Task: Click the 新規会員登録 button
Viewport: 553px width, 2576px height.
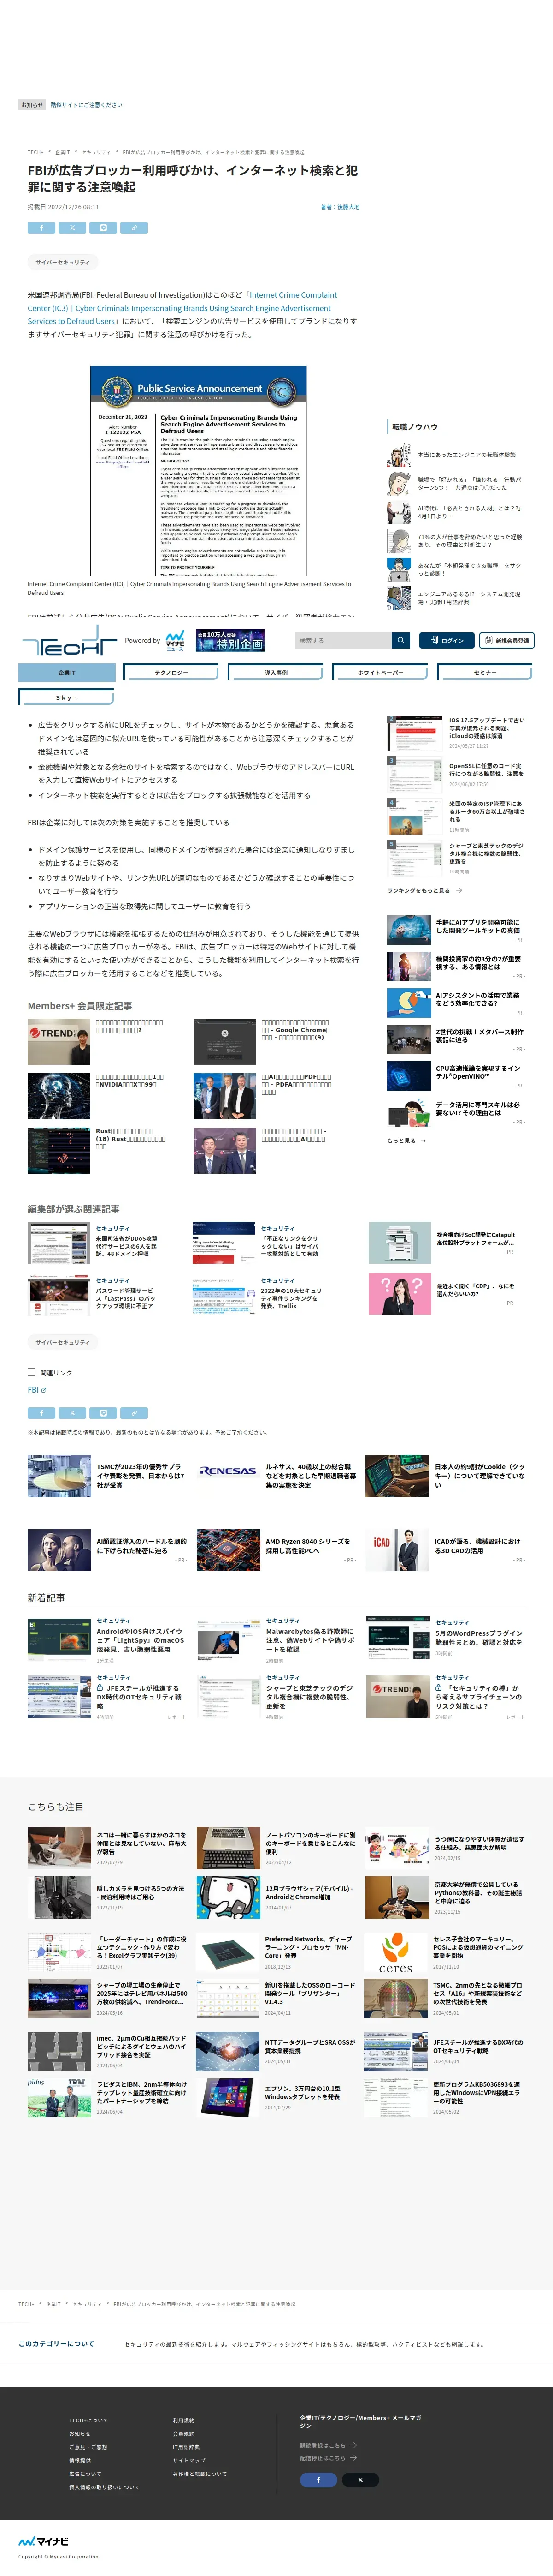Action: coord(506,640)
